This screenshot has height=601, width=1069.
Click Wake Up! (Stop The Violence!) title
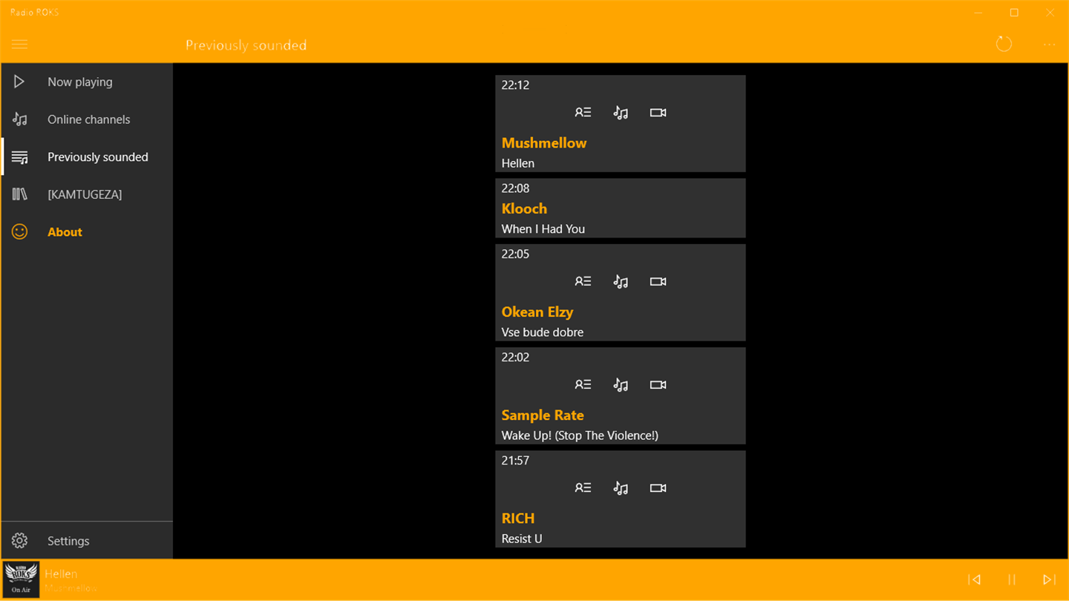[x=580, y=436]
